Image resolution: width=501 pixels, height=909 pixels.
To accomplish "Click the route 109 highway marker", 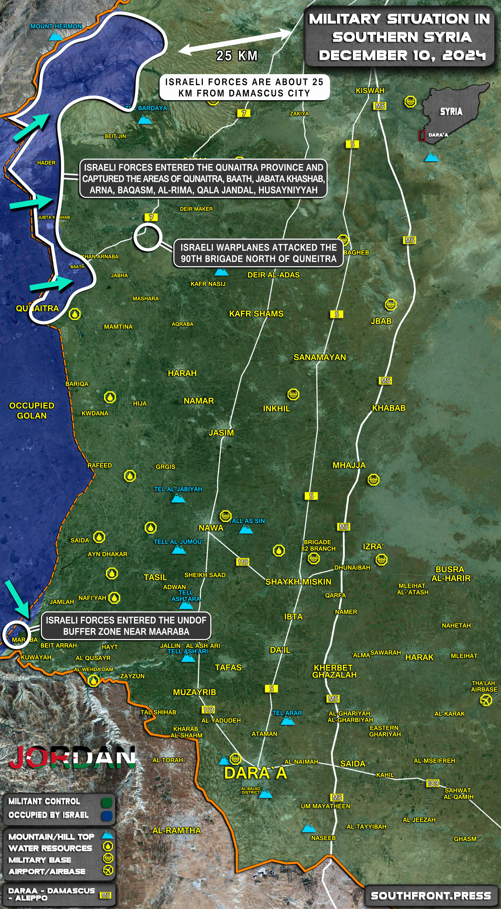I will tap(433, 783).
